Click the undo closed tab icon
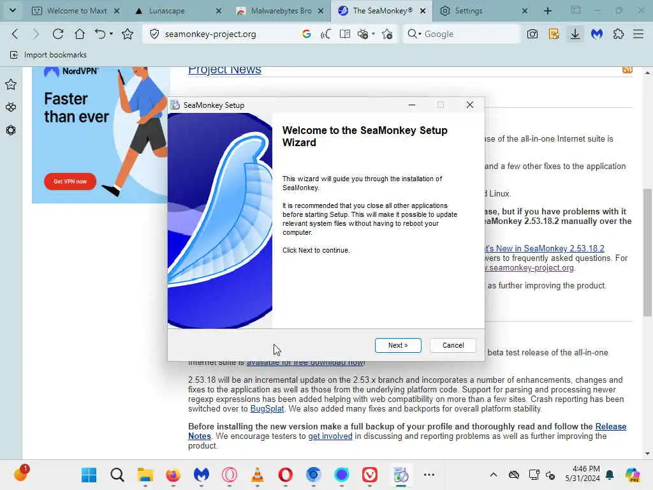 coord(100,34)
